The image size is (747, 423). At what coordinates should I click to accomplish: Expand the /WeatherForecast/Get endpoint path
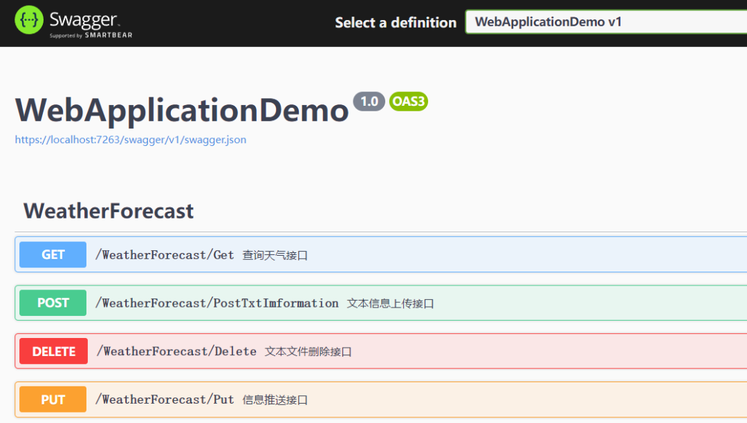[165, 255]
